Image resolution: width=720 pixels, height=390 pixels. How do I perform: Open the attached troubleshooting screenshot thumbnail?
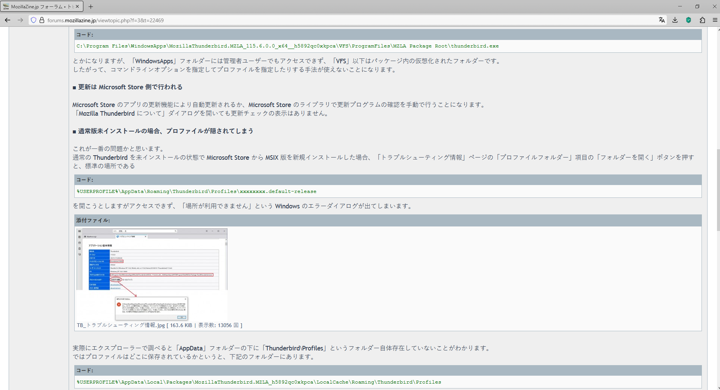[152, 274]
